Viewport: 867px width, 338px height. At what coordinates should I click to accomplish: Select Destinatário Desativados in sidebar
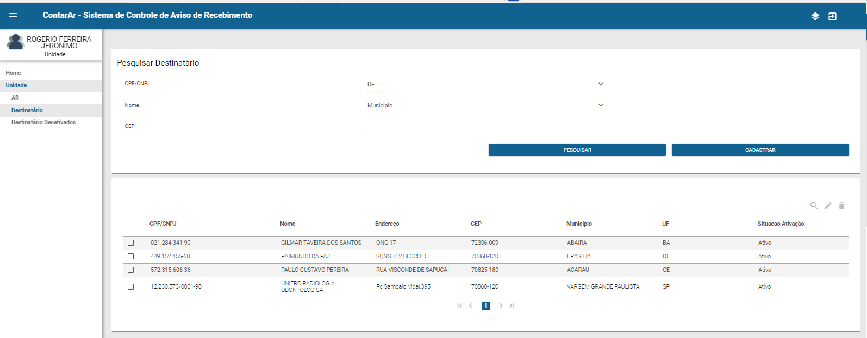[43, 122]
